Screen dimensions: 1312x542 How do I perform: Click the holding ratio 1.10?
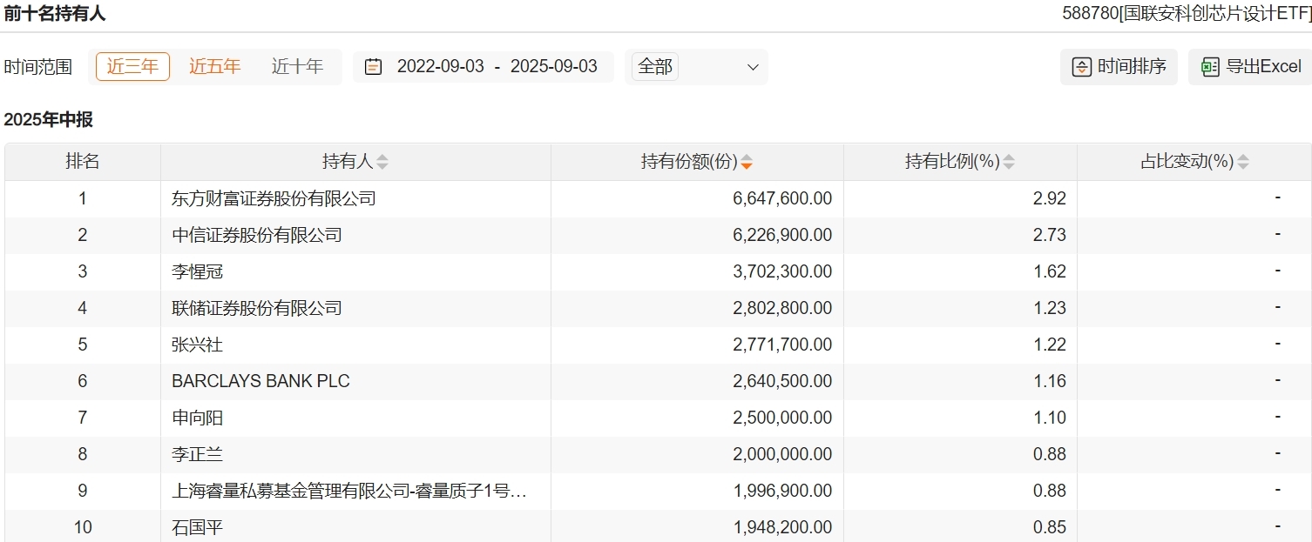tap(1050, 418)
